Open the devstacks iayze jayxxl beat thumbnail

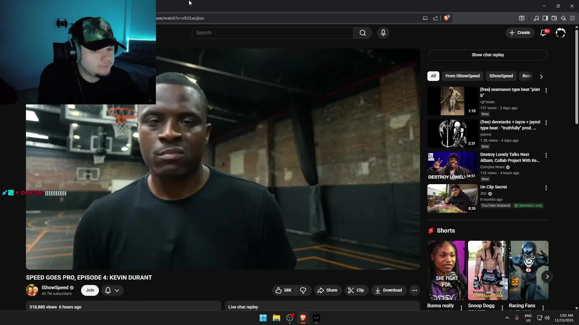[x=452, y=134]
